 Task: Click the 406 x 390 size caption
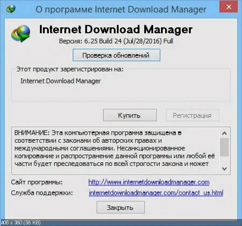(20, 223)
